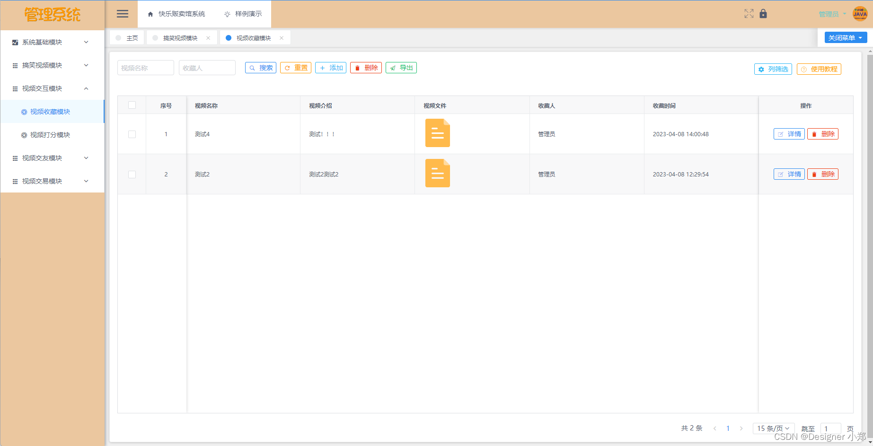Expand 视频交易模块 menu
The height and width of the screenshot is (446, 873).
[52, 181]
